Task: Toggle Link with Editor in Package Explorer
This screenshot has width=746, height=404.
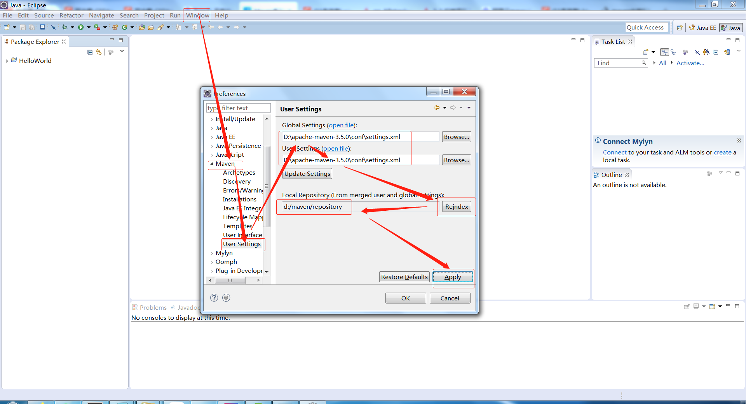Action: point(99,52)
